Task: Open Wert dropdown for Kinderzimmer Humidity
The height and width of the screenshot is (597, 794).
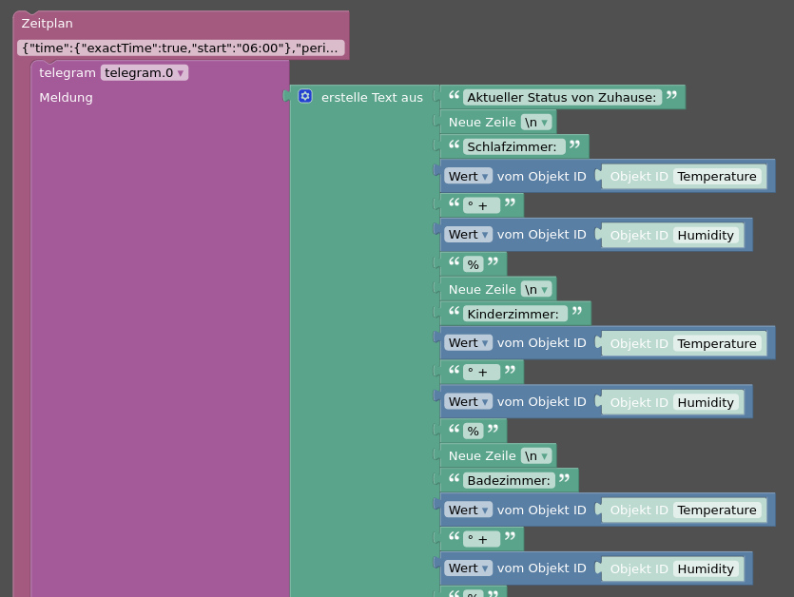Action: (468, 402)
